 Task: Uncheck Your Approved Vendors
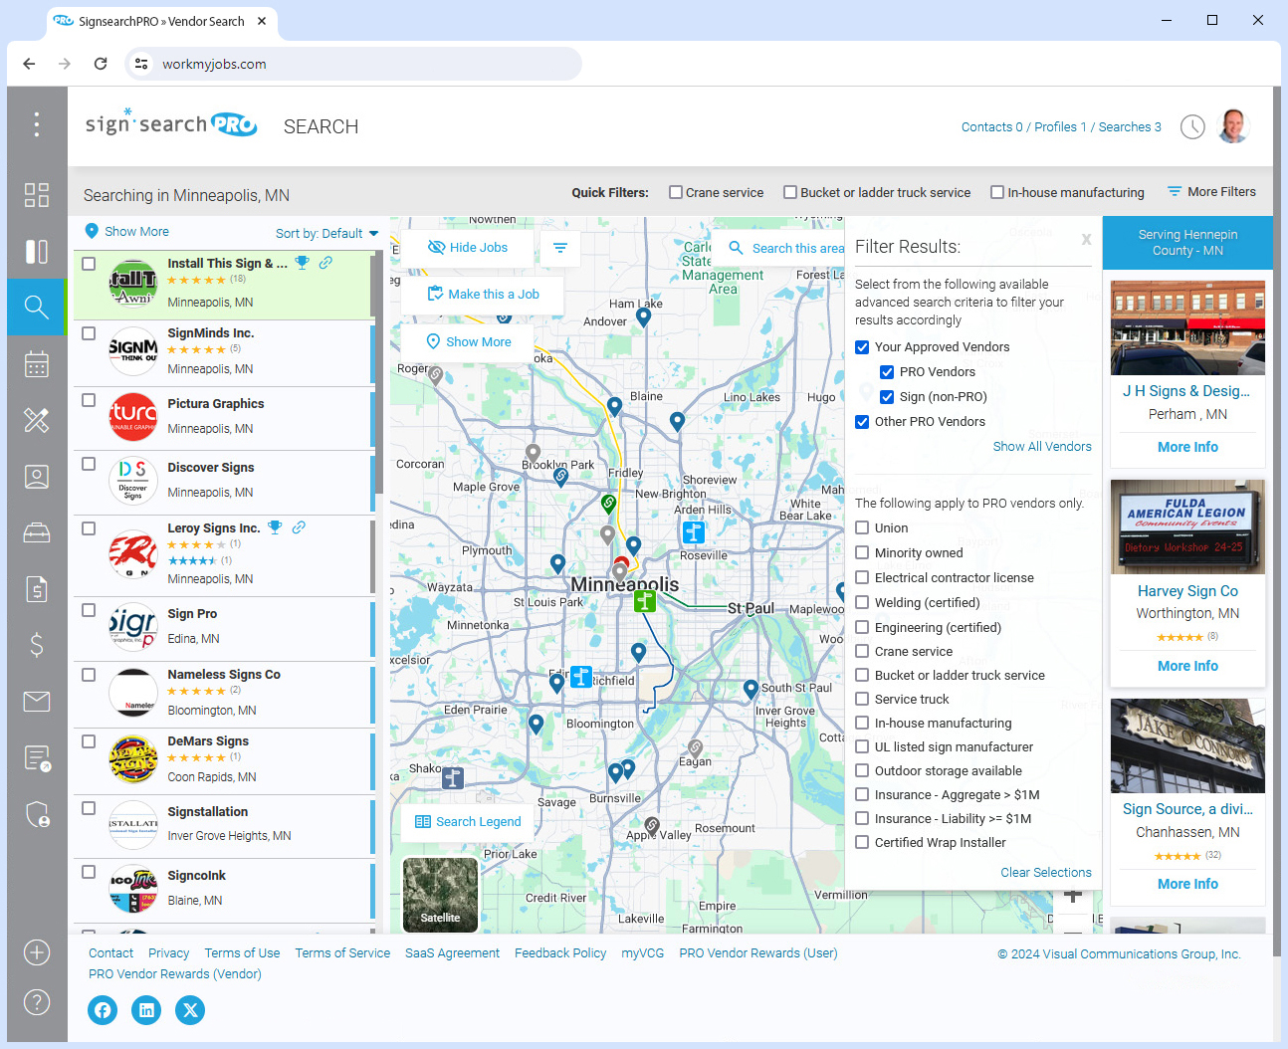(x=863, y=347)
